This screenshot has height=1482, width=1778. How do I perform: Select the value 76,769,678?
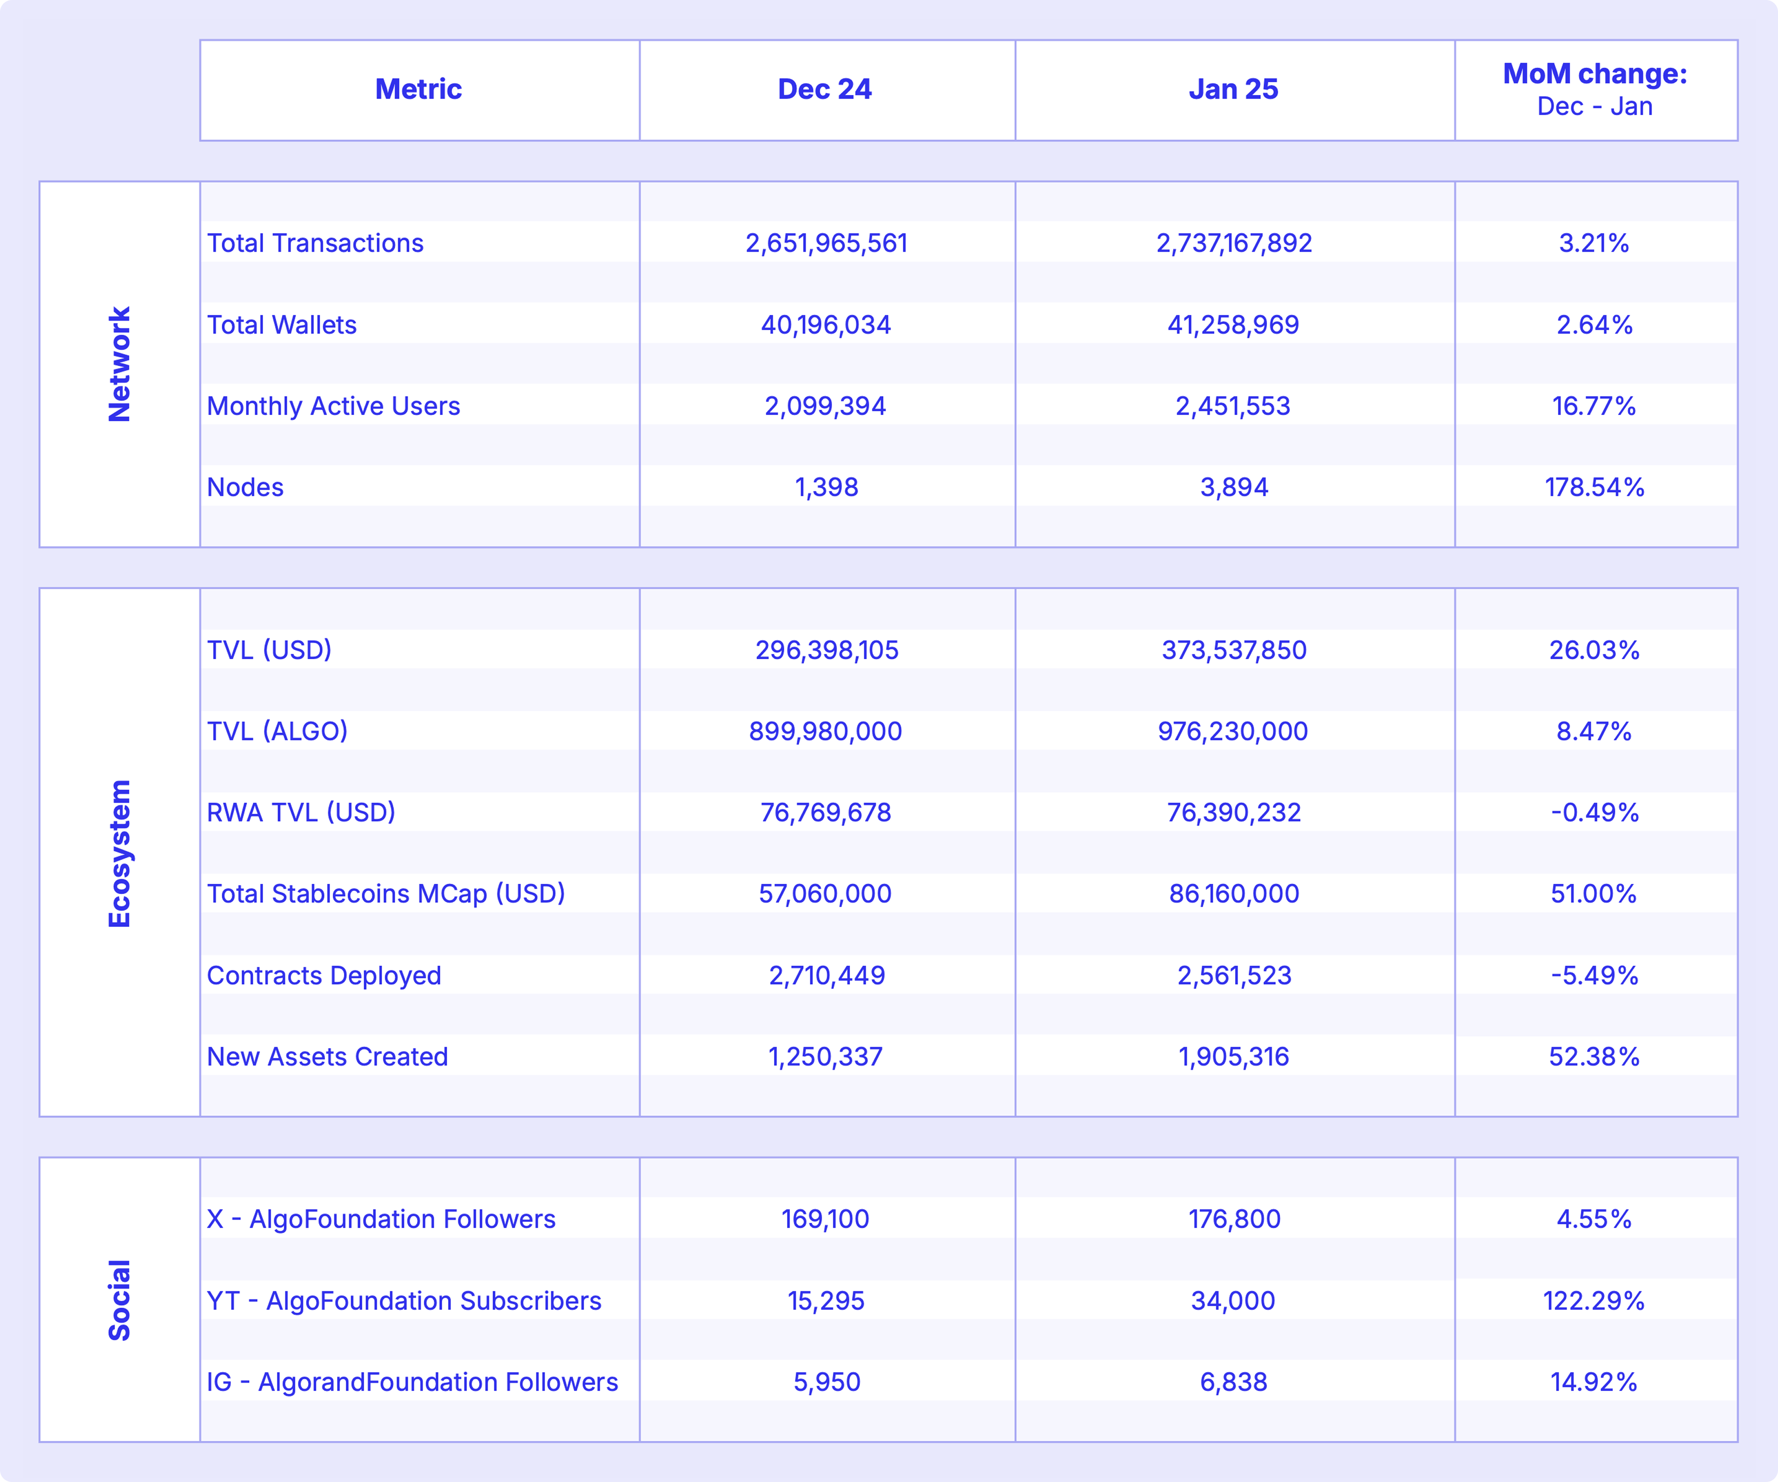tap(826, 812)
